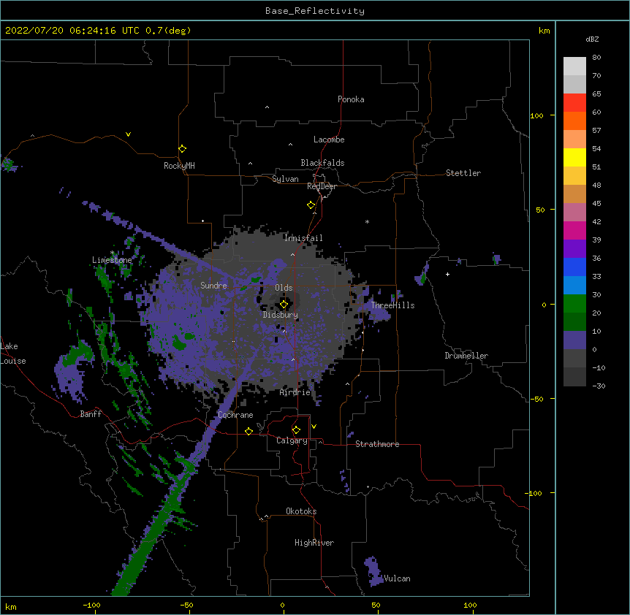Click the bright green 20-30 dBZ legend swatch
The width and height of the screenshot is (630, 615).
(x=574, y=304)
